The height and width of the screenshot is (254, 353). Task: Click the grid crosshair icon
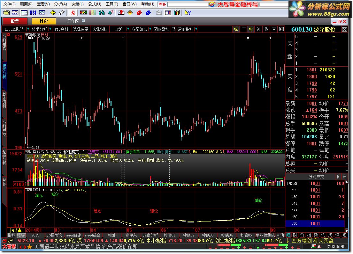pyautogui.click(x=244, y=29)
